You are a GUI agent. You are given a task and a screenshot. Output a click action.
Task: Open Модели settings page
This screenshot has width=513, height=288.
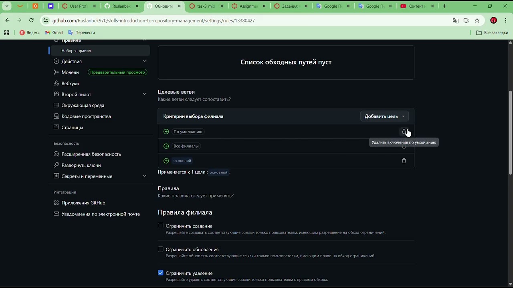70,72
